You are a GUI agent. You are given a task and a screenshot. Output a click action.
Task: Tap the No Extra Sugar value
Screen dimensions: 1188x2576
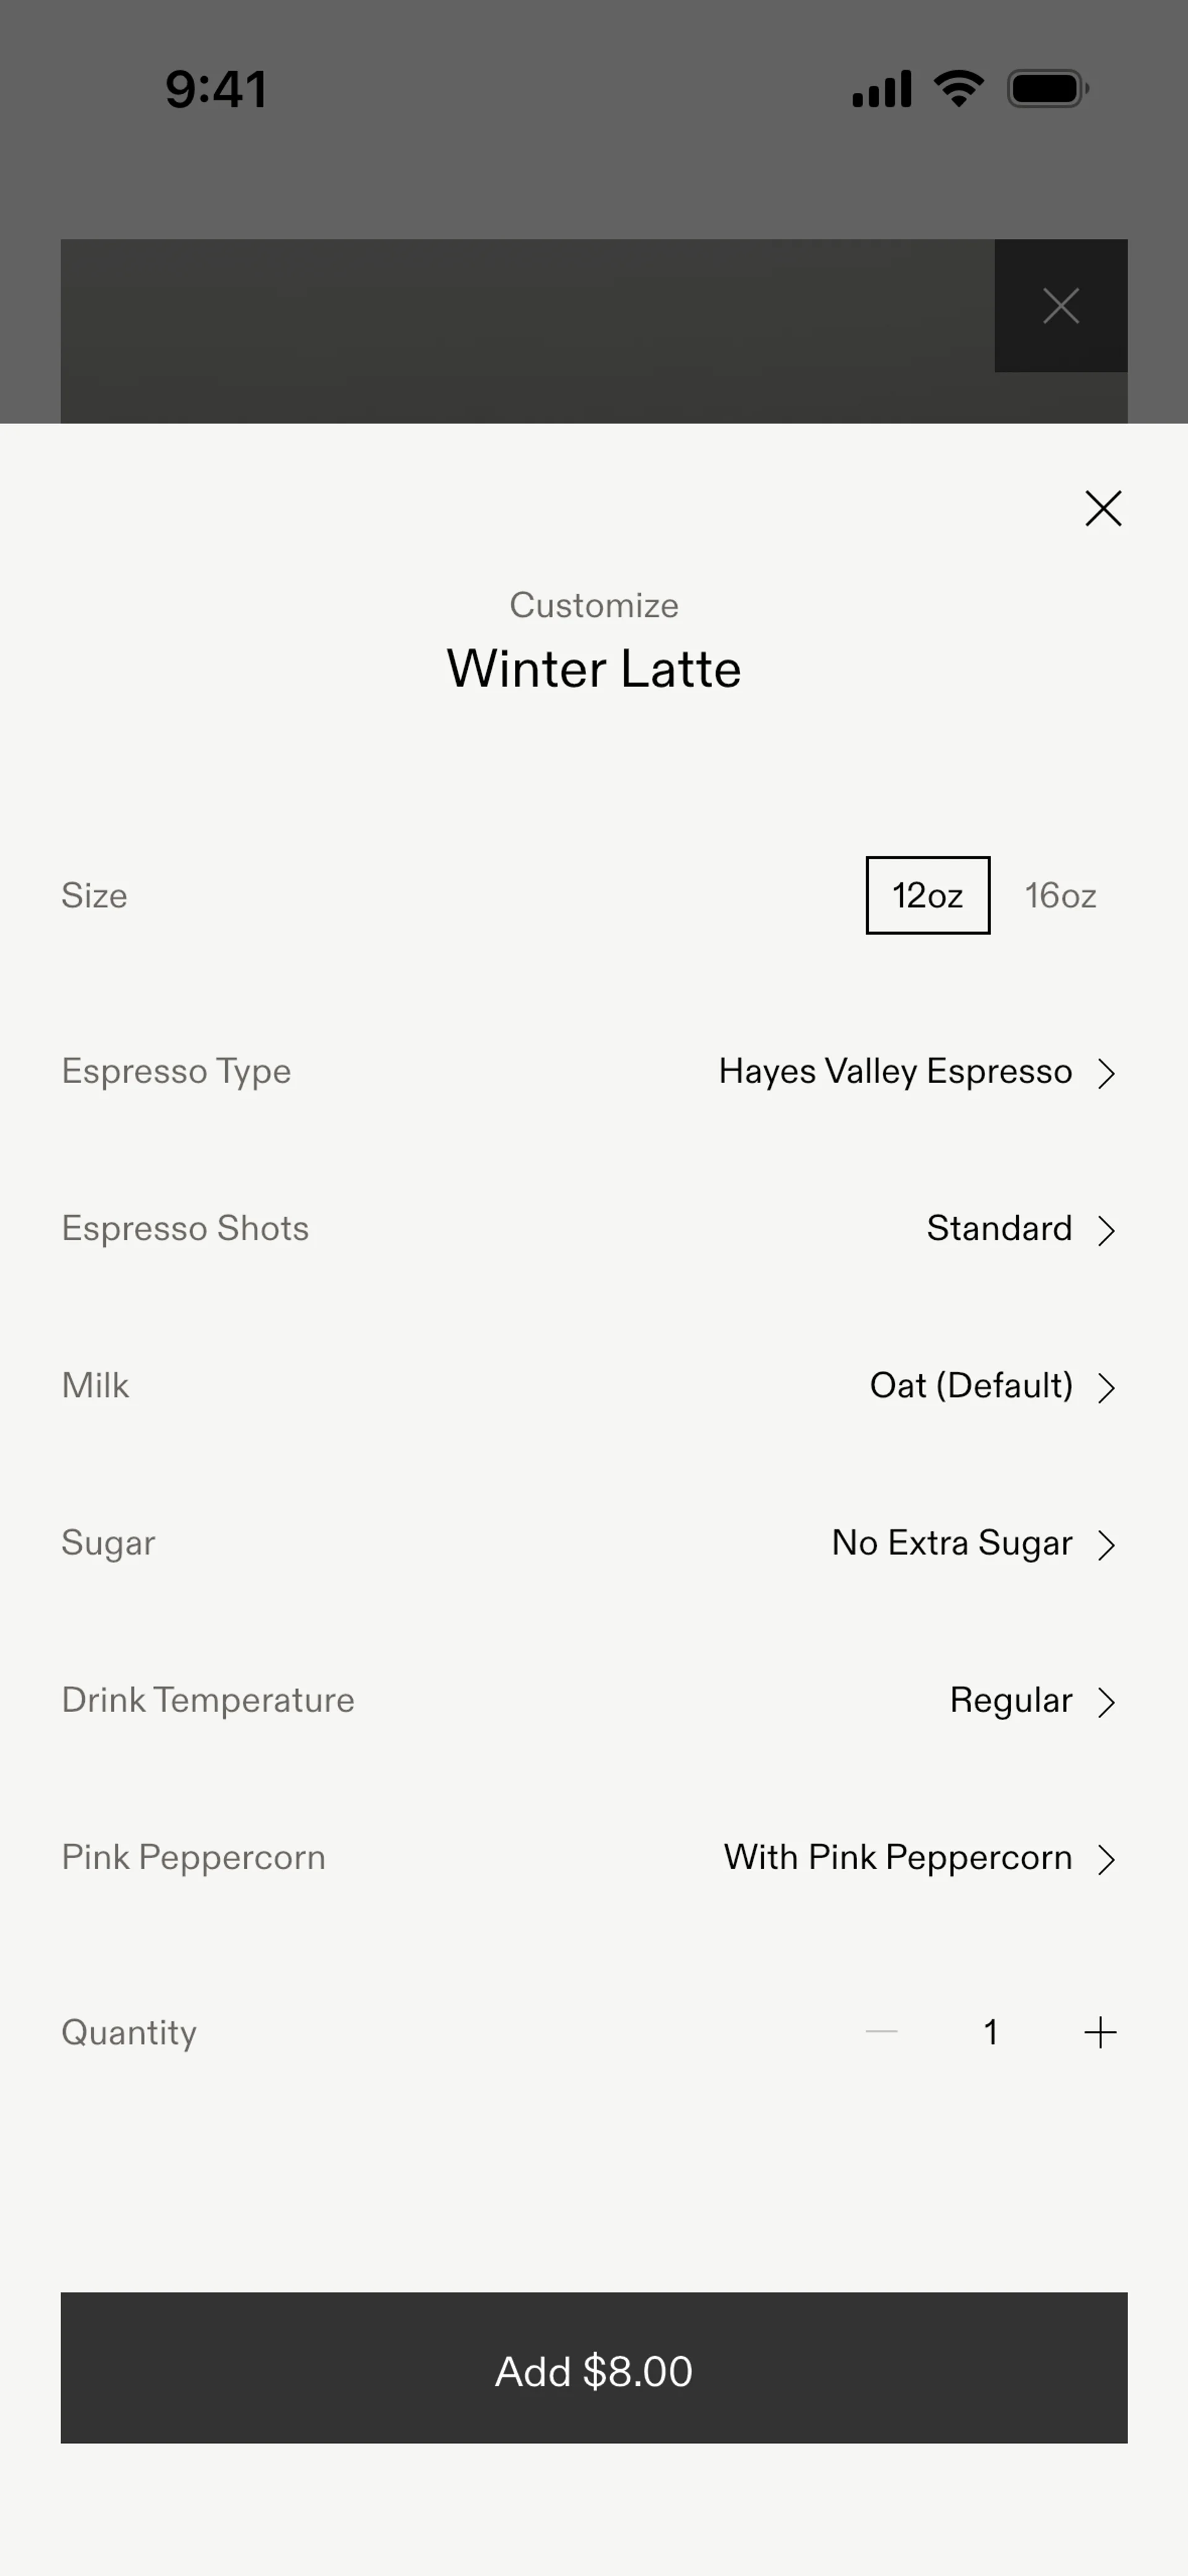coord(951,1542)
